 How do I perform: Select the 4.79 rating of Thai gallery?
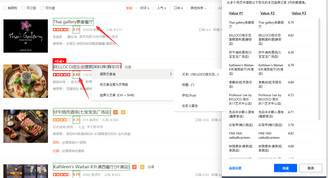(76, 30)
